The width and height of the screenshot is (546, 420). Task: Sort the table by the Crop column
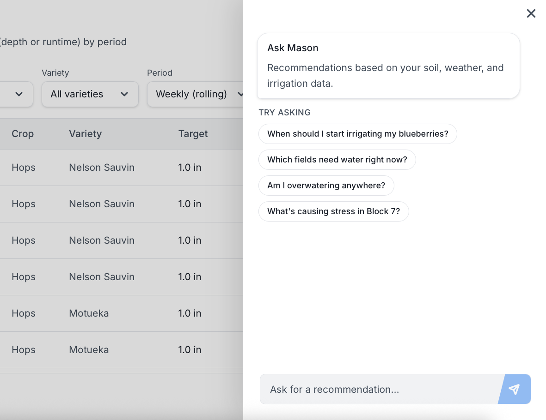pyautogui.click(x=24, y=134)
